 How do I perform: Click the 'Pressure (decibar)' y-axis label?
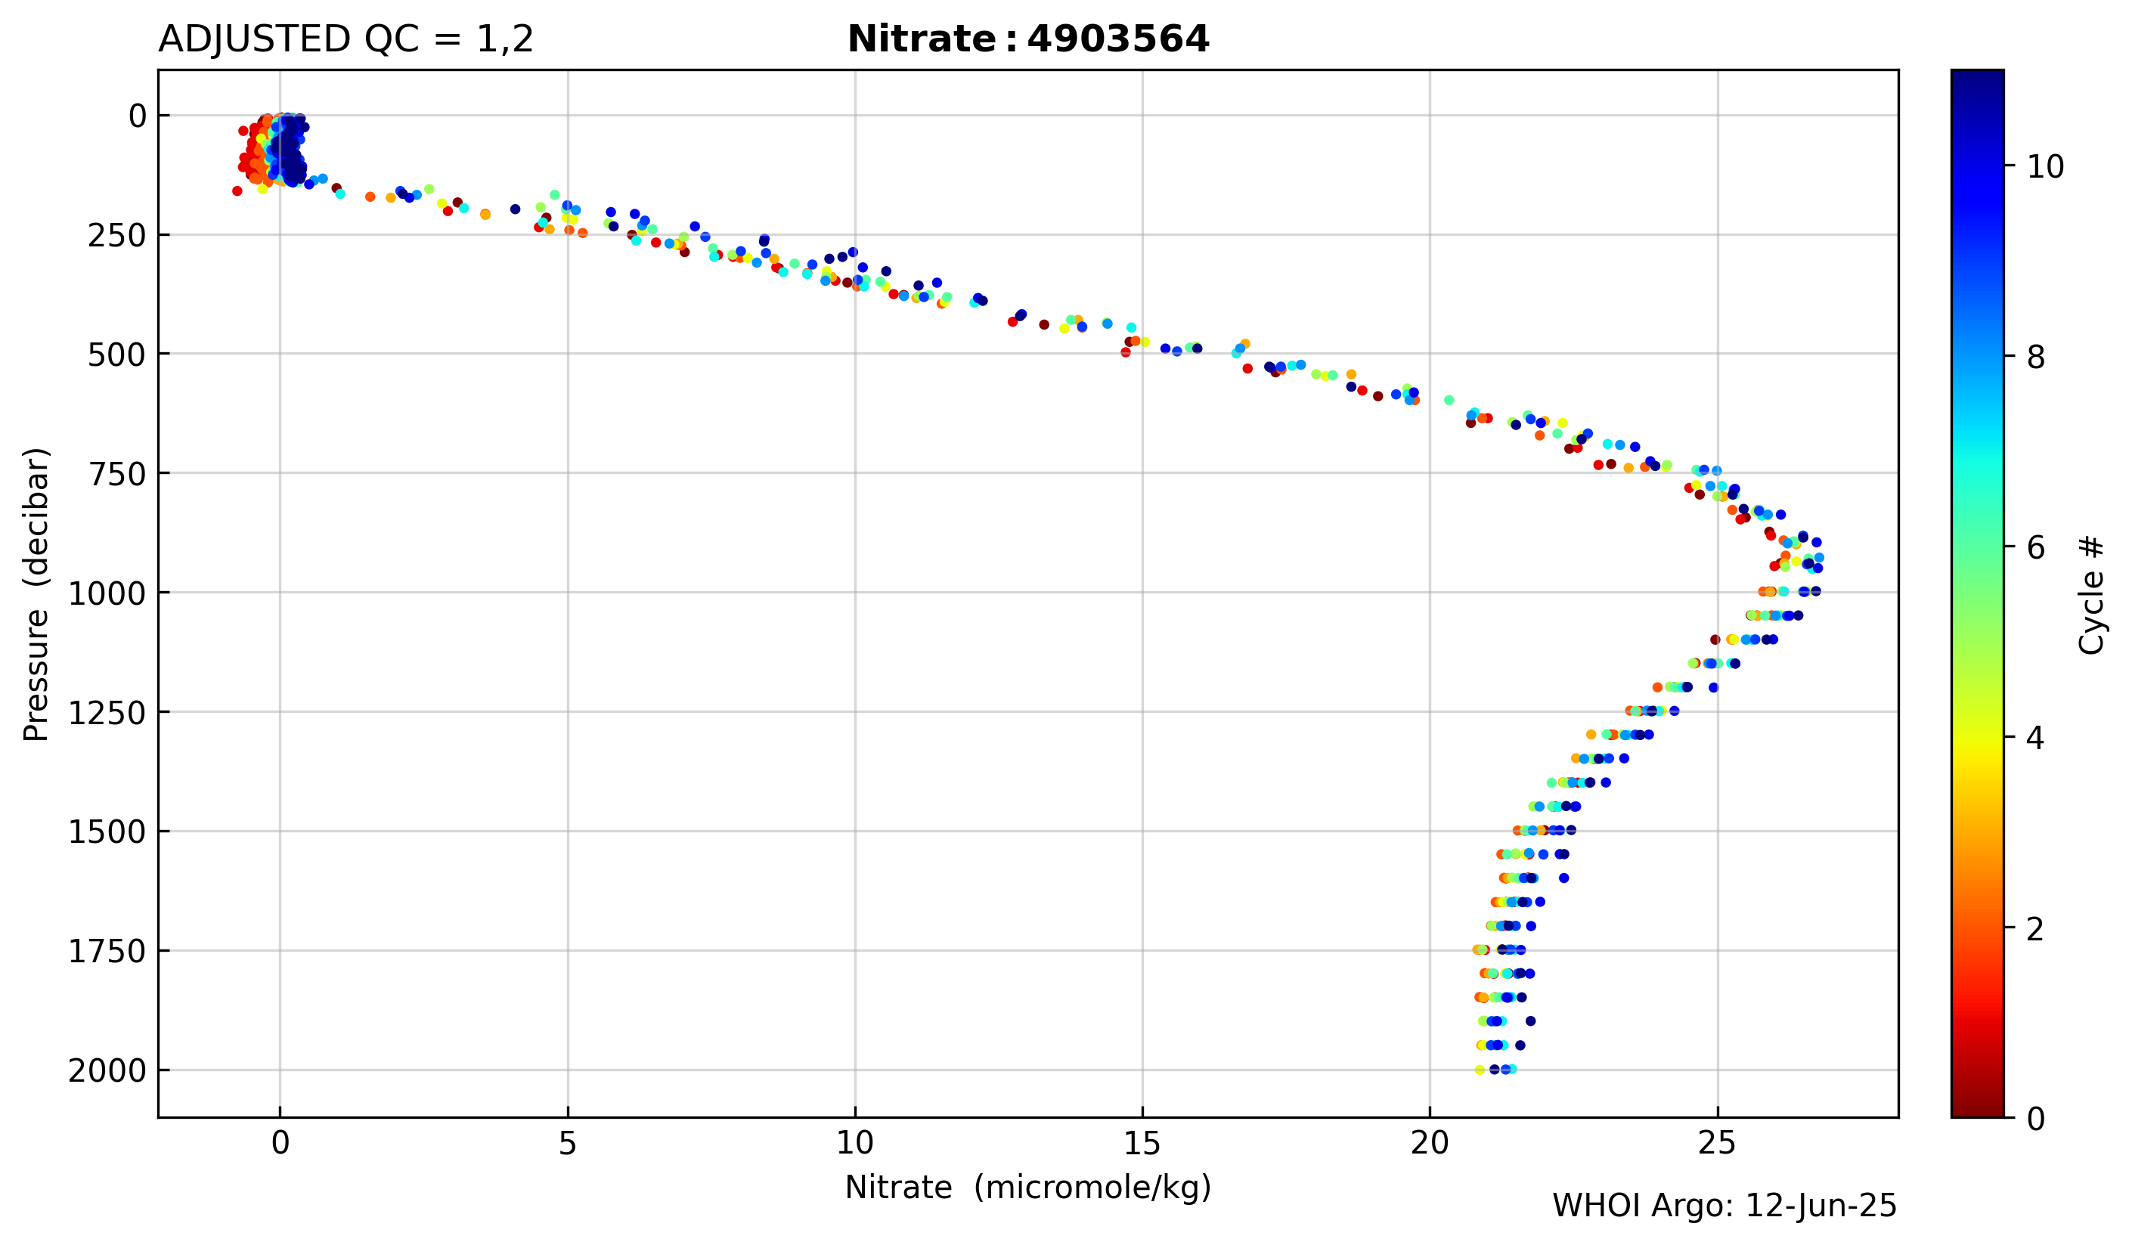pos(36,593)
